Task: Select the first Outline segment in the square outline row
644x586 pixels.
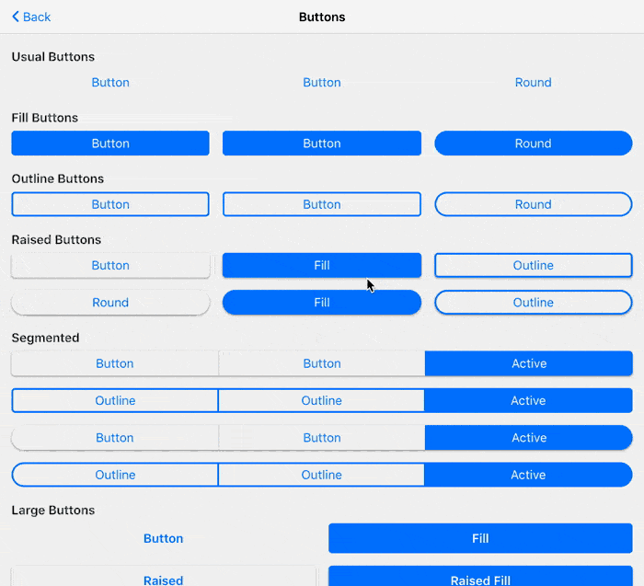Action: [115, 401]
